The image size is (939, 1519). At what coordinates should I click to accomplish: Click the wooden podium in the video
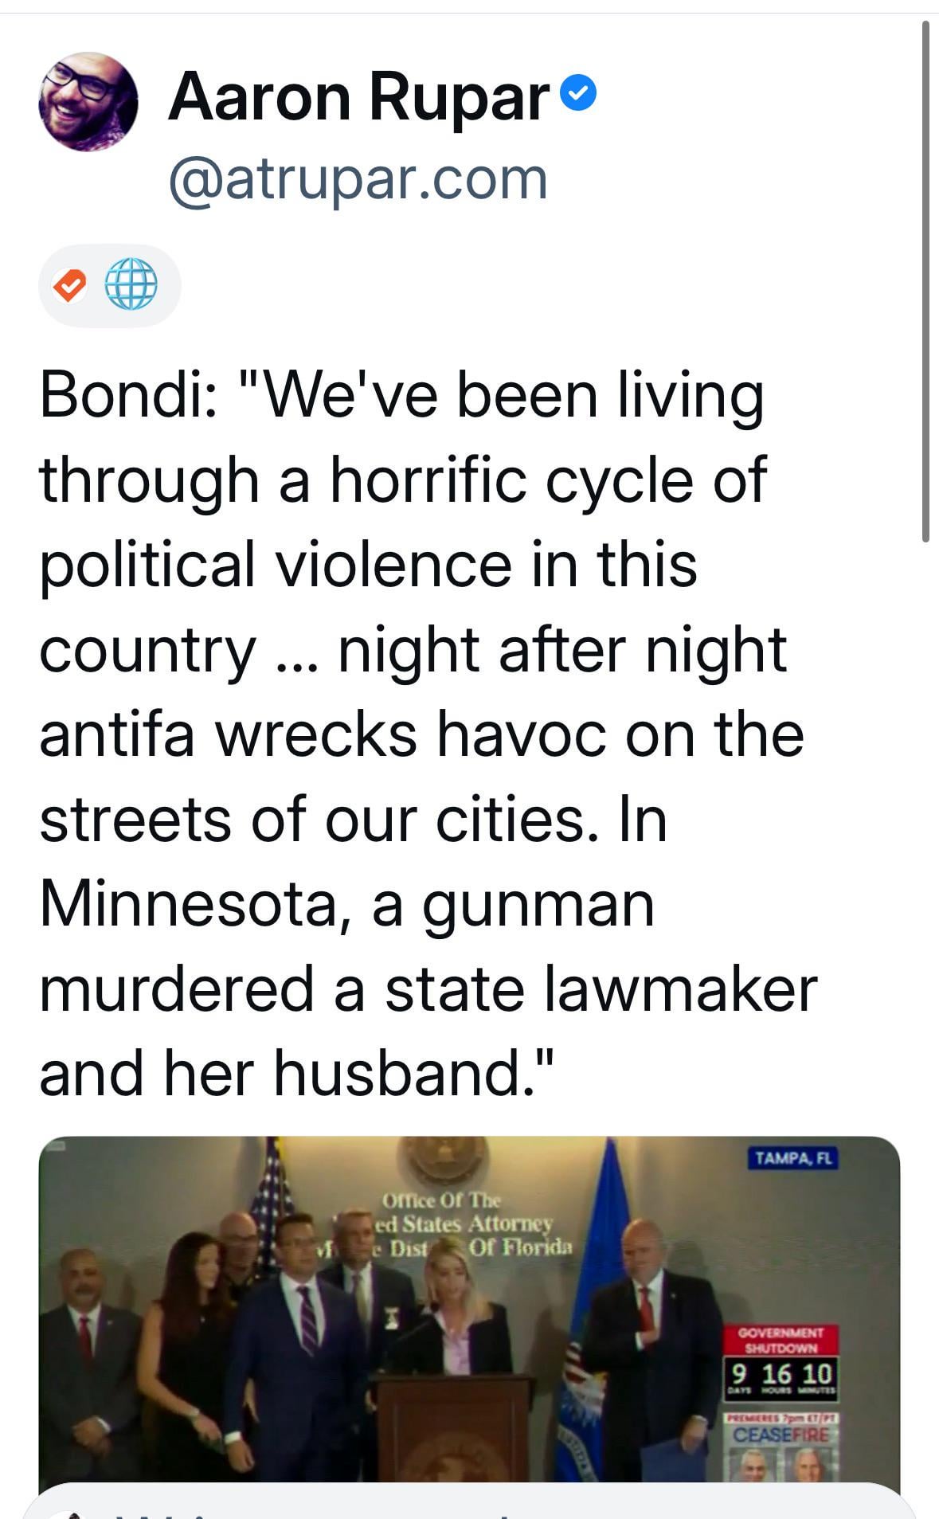tap(452, 1427)
